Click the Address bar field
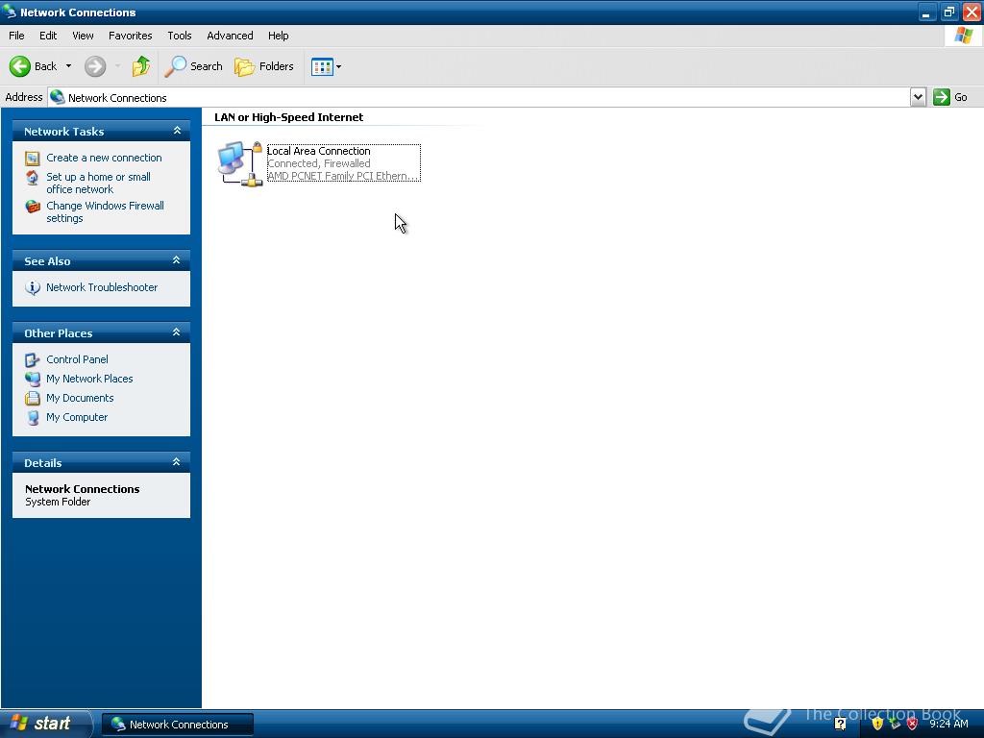The width and height of the screenshot is (984, 738). [479, 97]
